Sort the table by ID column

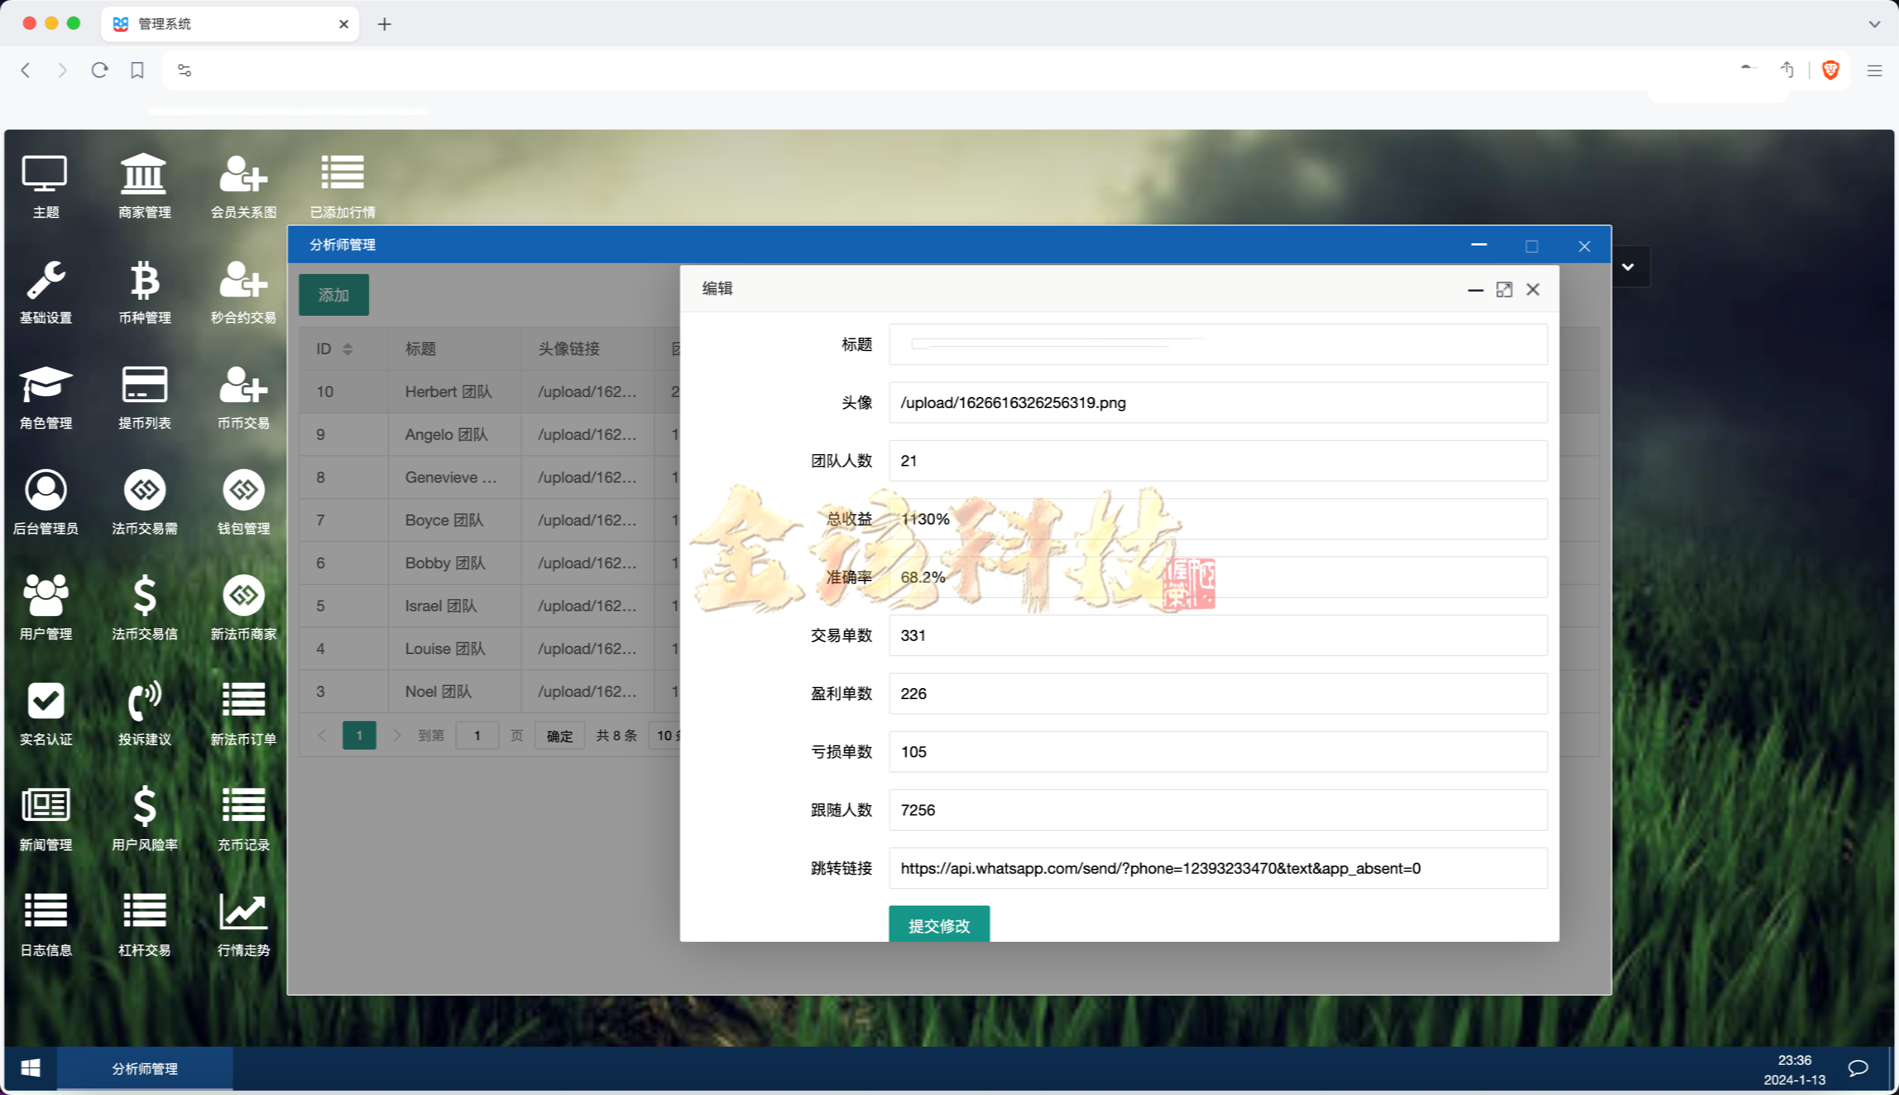(348, 348)
